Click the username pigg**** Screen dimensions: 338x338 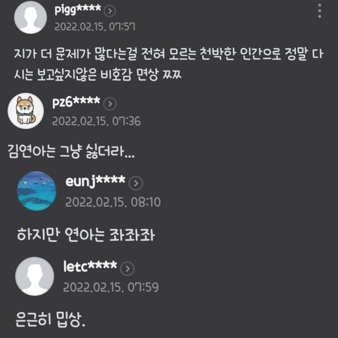(x=77, y=10)
